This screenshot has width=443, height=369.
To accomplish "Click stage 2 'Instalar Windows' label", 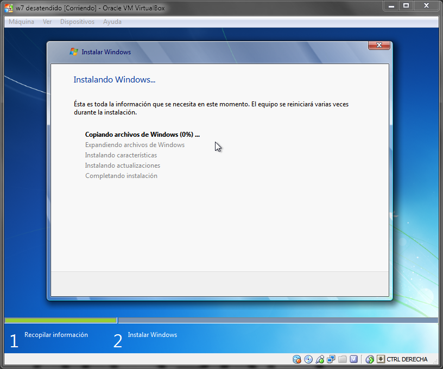I will click(x=152, y=335).
